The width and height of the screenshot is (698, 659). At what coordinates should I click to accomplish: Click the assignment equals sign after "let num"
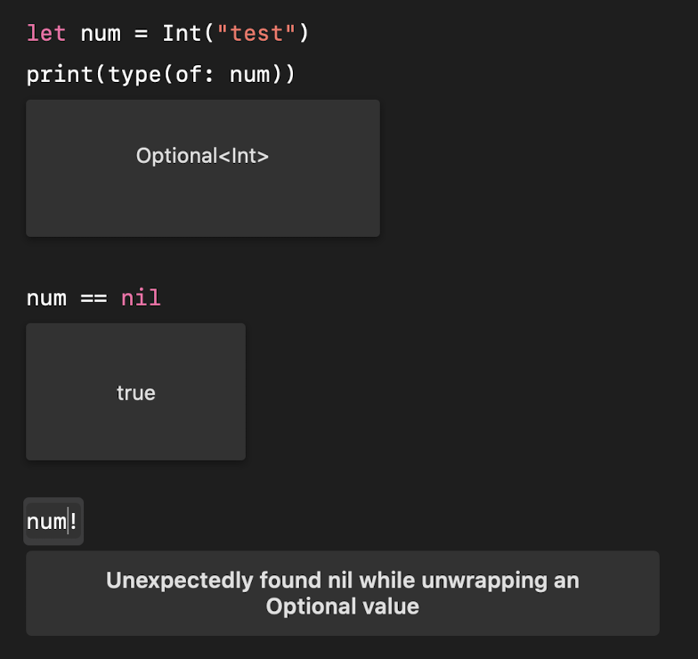pyautogui.click(x=142, y=34)
